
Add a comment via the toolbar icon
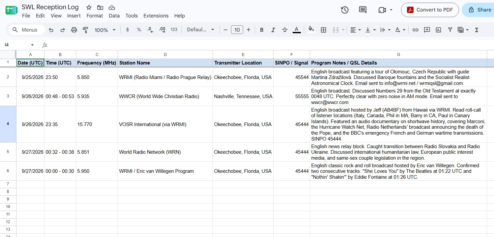[427, 30]
